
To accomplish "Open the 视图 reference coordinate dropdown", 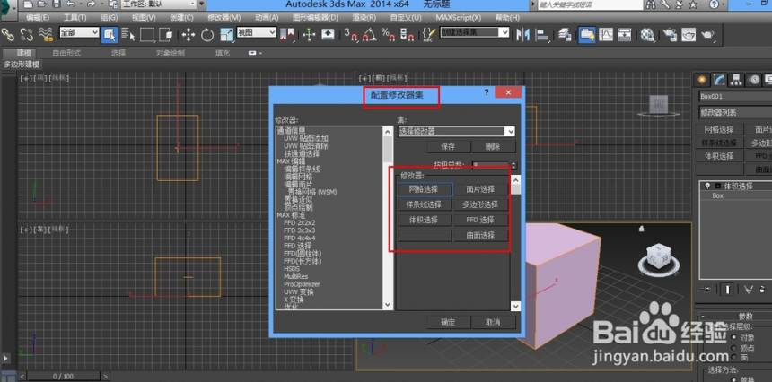I will [x=257, y=32].
